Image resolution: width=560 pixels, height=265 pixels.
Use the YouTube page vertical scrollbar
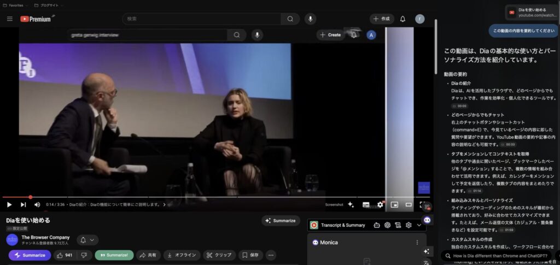coord(435,46)
